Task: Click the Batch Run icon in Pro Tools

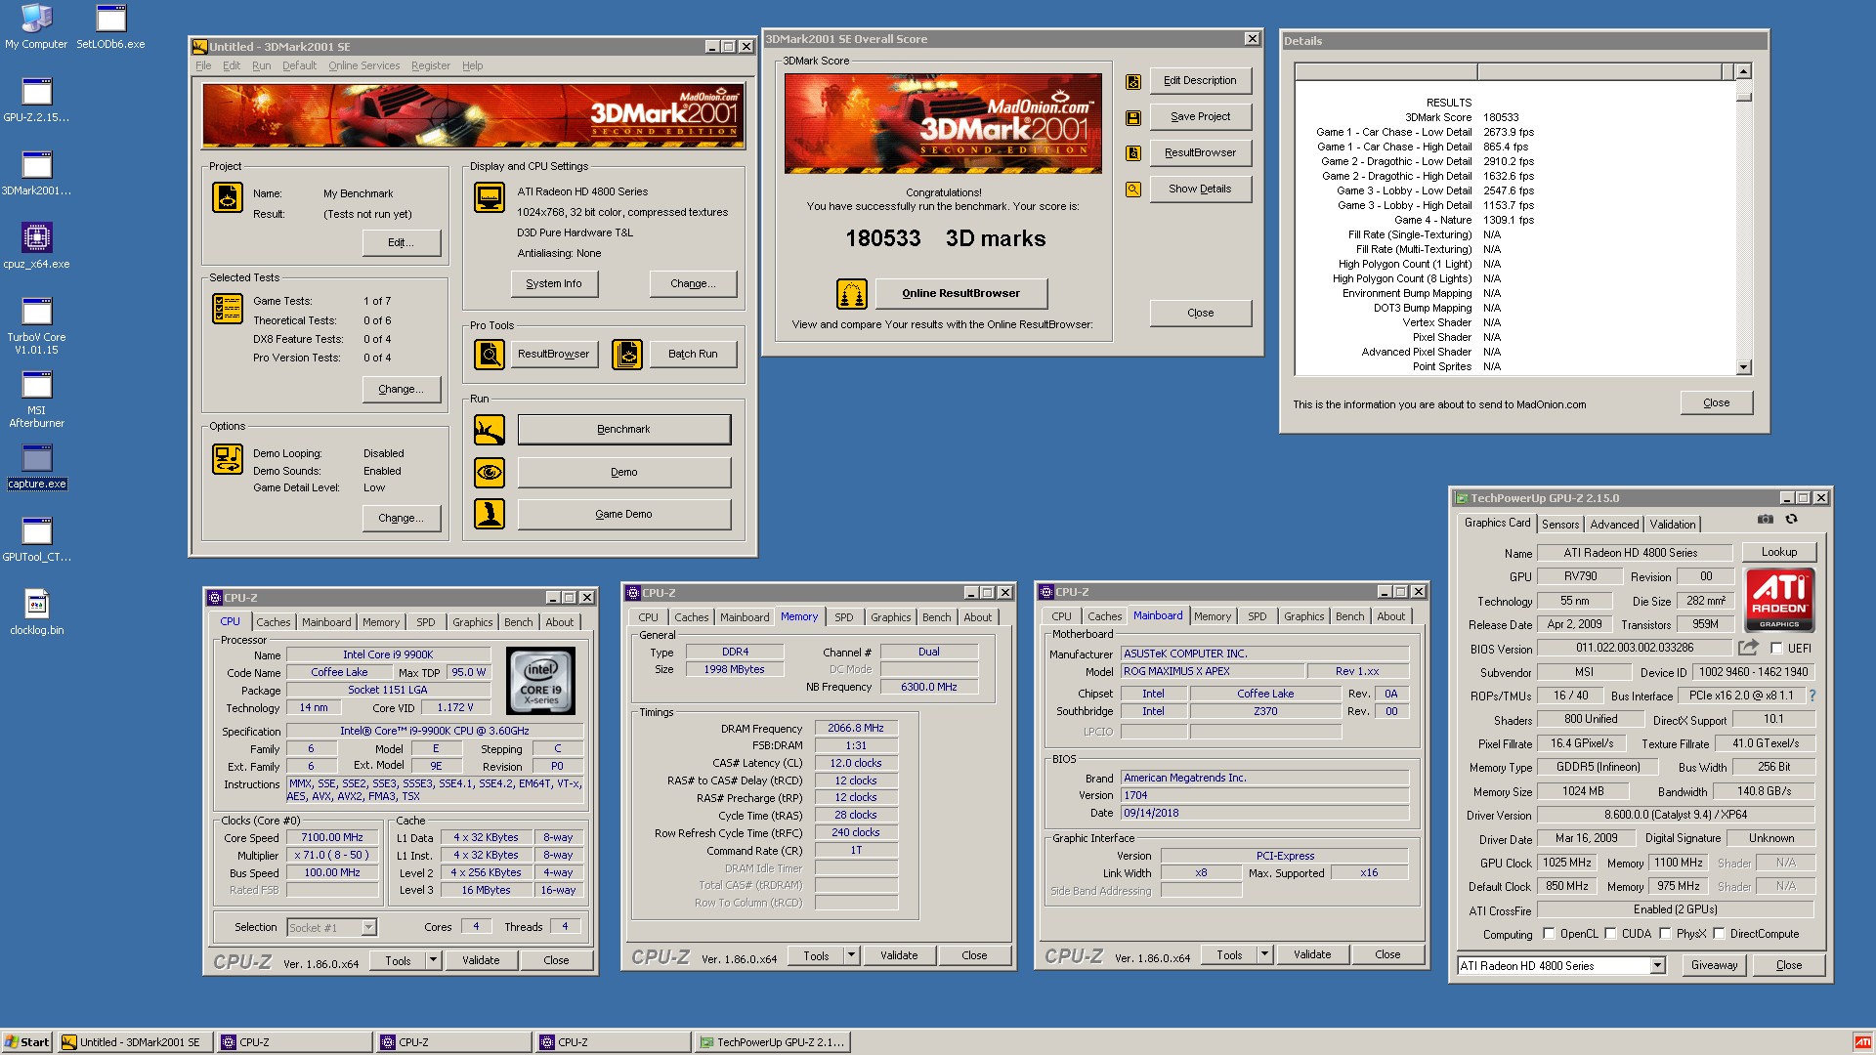Action: coord(627,354)
